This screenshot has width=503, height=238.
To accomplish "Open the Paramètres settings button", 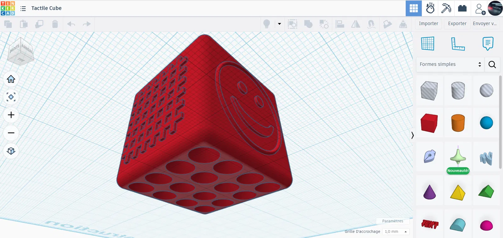I will [x=393, y=221].
